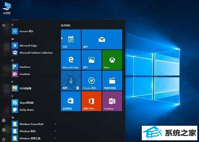Screen dimensions: 199x142
Task: Jump via the letter P header
Action: pos(12,82)
